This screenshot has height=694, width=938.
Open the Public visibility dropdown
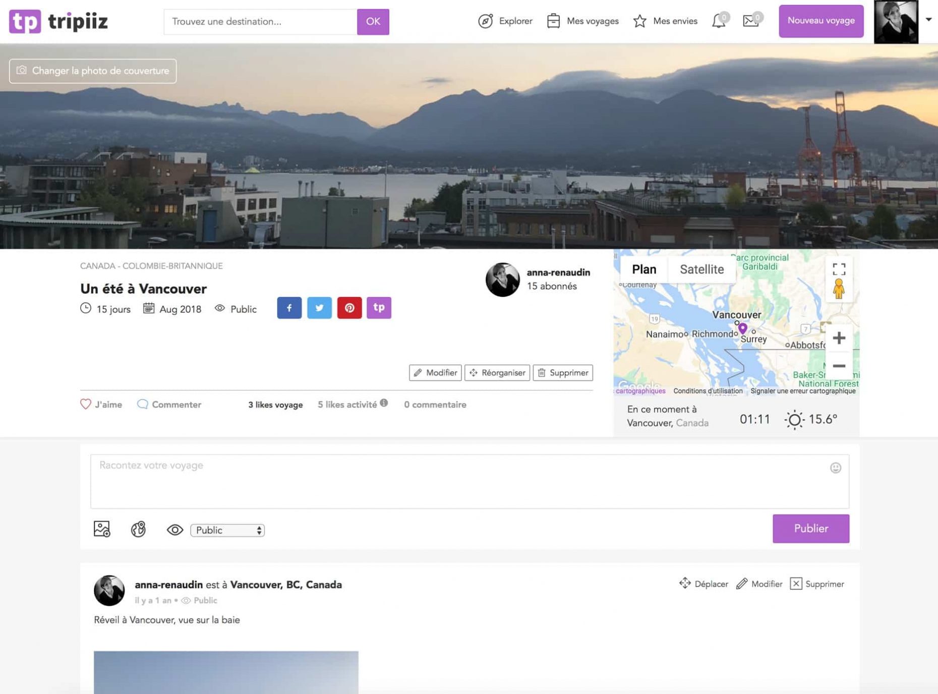tap(227, 530)
